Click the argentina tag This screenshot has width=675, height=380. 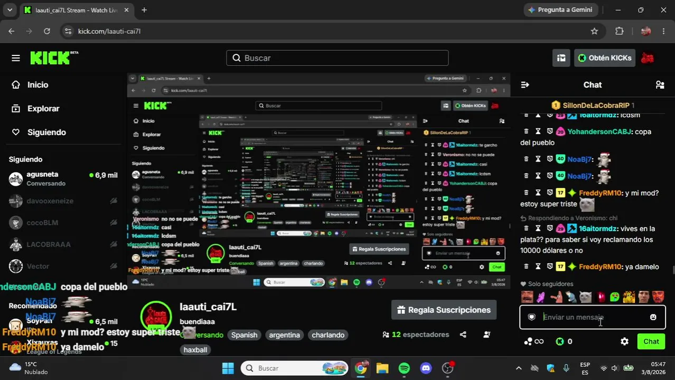(x=284, y=335)
